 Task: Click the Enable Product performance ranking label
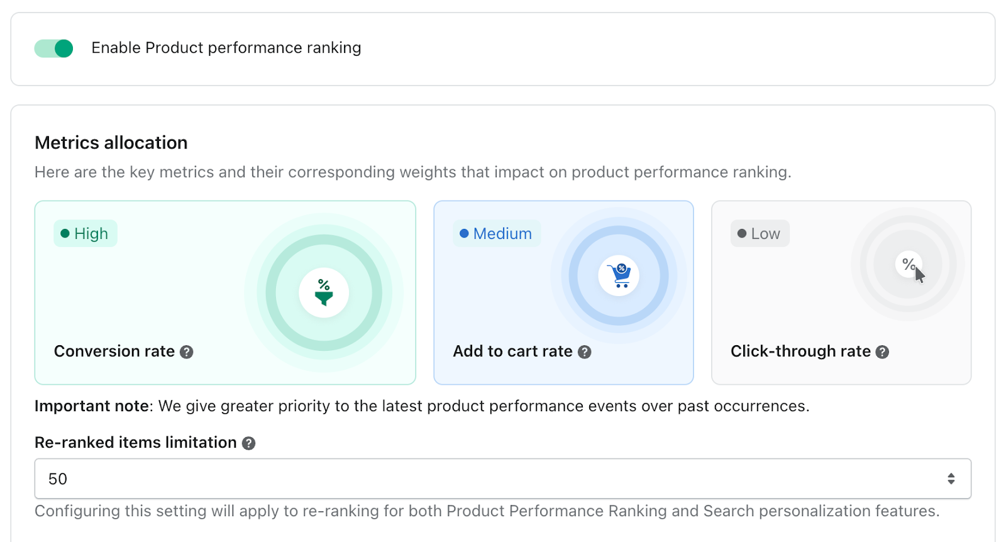[x=226, y=48]
